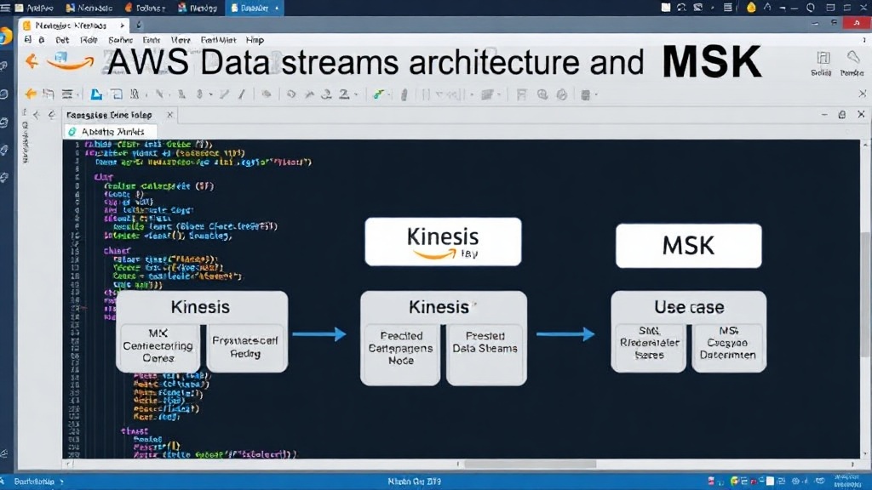The width and height of the screenshot is (872, 490).
Task: Click the scroll-right arrow of horizontal scrollbar
Action: (x=852, y=464)
